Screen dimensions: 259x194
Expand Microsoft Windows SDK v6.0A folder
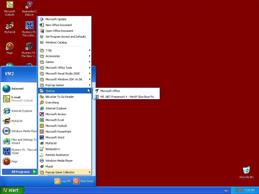click(65, 79)
